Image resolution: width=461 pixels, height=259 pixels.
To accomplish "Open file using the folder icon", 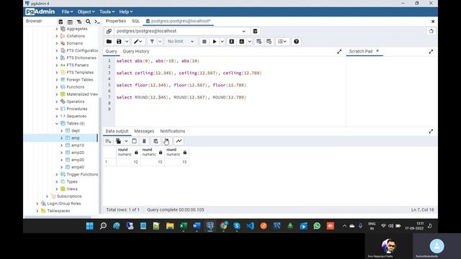I will click(109, 42).
